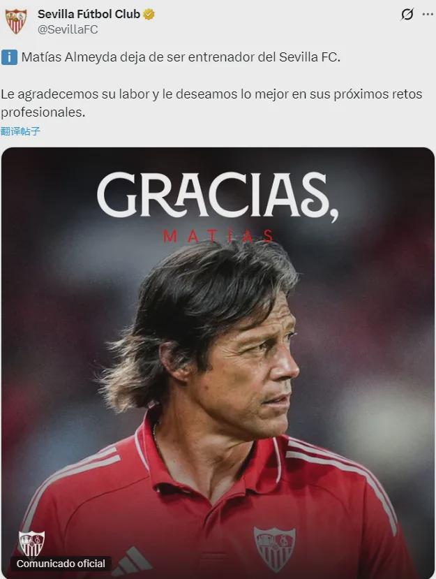The width and height of the screenshot is (436, 579).
Task: Click the blue info emoji icon
Action: click(x=9, y=57)
